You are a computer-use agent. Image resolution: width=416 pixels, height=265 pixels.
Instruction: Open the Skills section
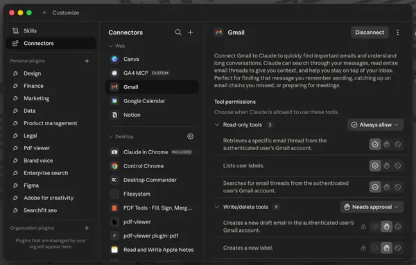[51, 30]
